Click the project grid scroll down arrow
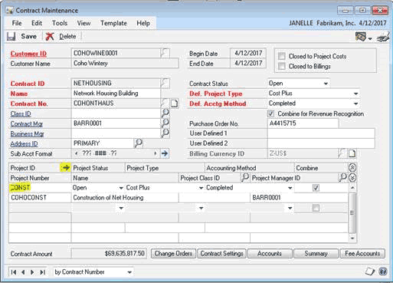 352,239
